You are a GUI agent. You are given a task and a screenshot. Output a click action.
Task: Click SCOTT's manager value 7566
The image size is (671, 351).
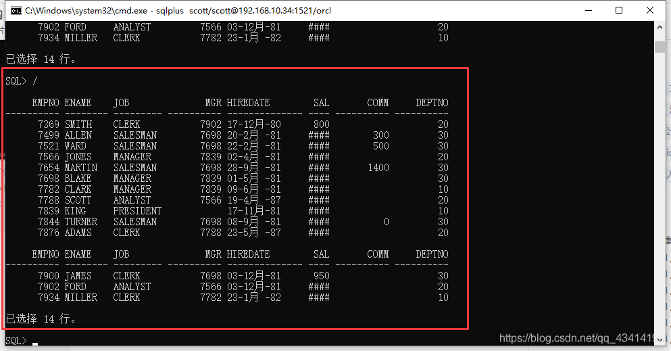click(x=211, y=200)
